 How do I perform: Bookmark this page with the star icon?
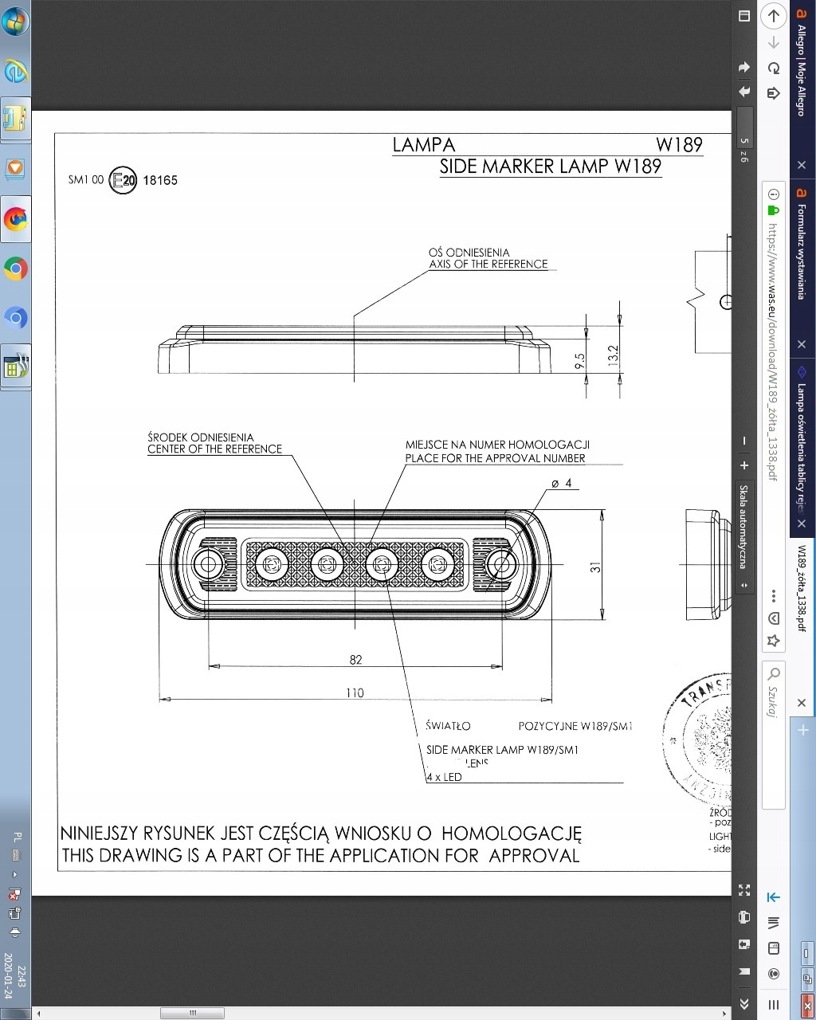pyautogui.click(x=773, y=641)
